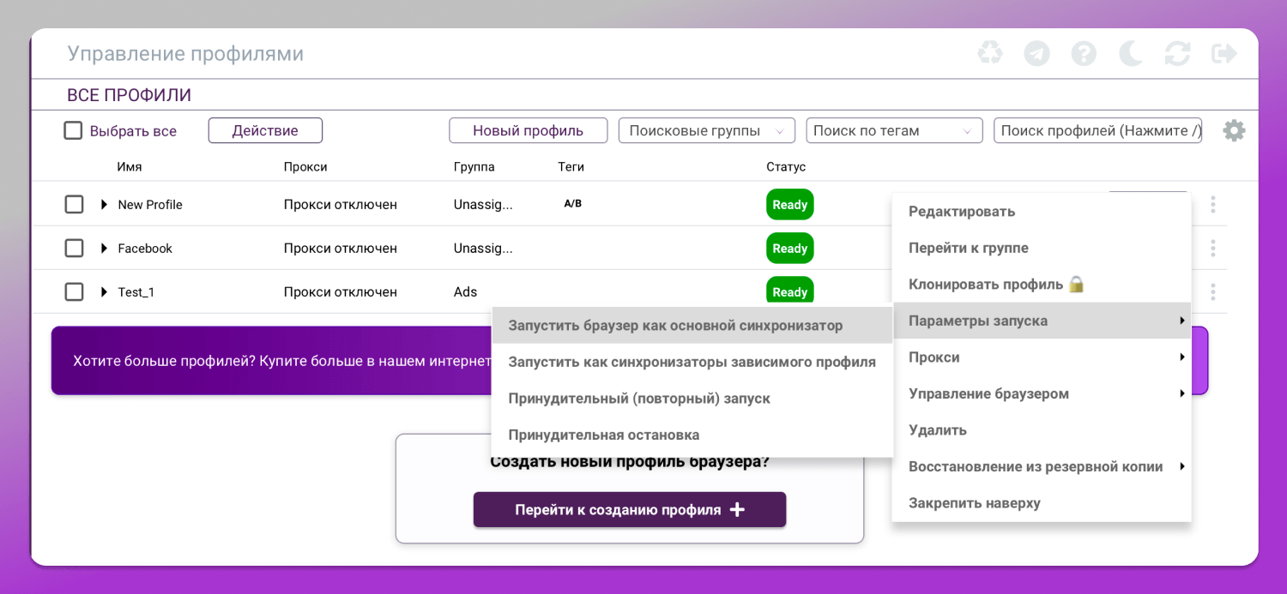Choose Принудительный (повторный) запуск

(692, 399)
